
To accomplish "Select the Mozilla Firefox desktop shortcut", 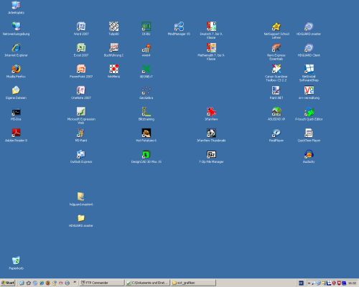I will [16, 69].
